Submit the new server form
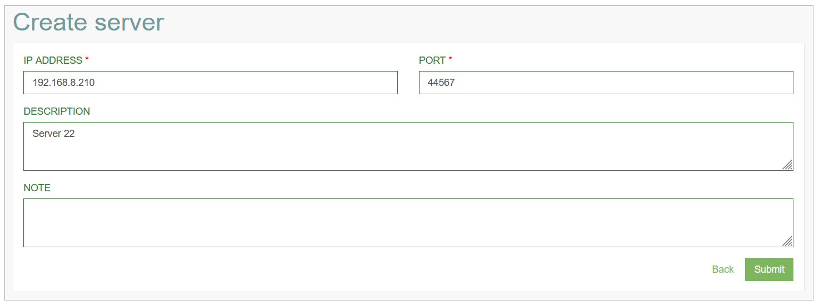 click(769, 269)
